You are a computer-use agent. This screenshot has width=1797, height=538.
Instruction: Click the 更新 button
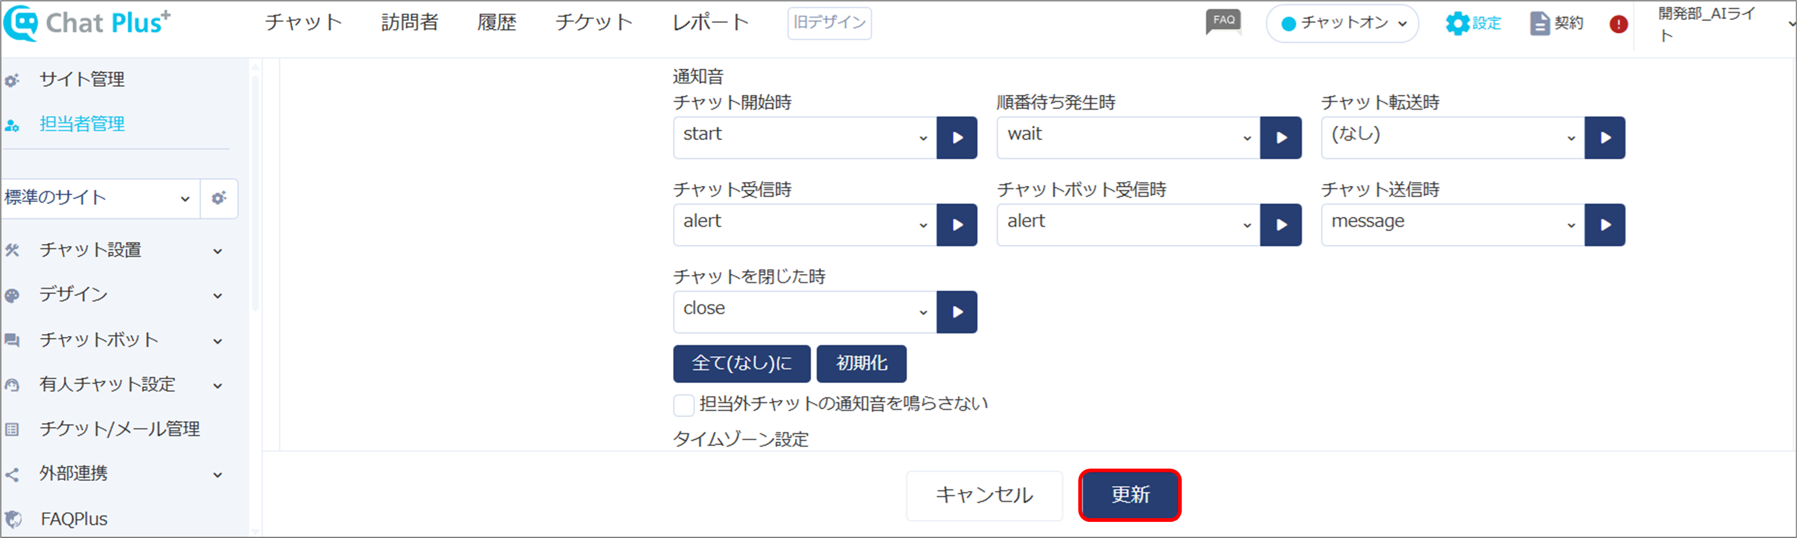pyautogui.click(x=1130, y=495)
